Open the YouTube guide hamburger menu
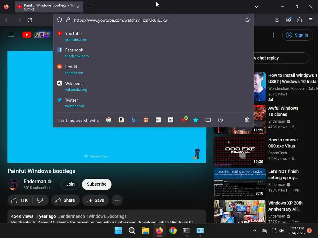 click(x=11, y=35)
